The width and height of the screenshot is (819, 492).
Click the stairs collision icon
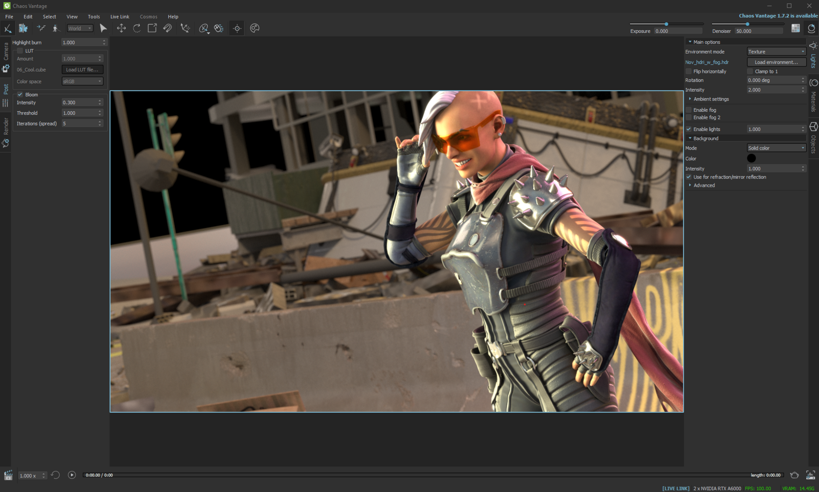point(41,28)
